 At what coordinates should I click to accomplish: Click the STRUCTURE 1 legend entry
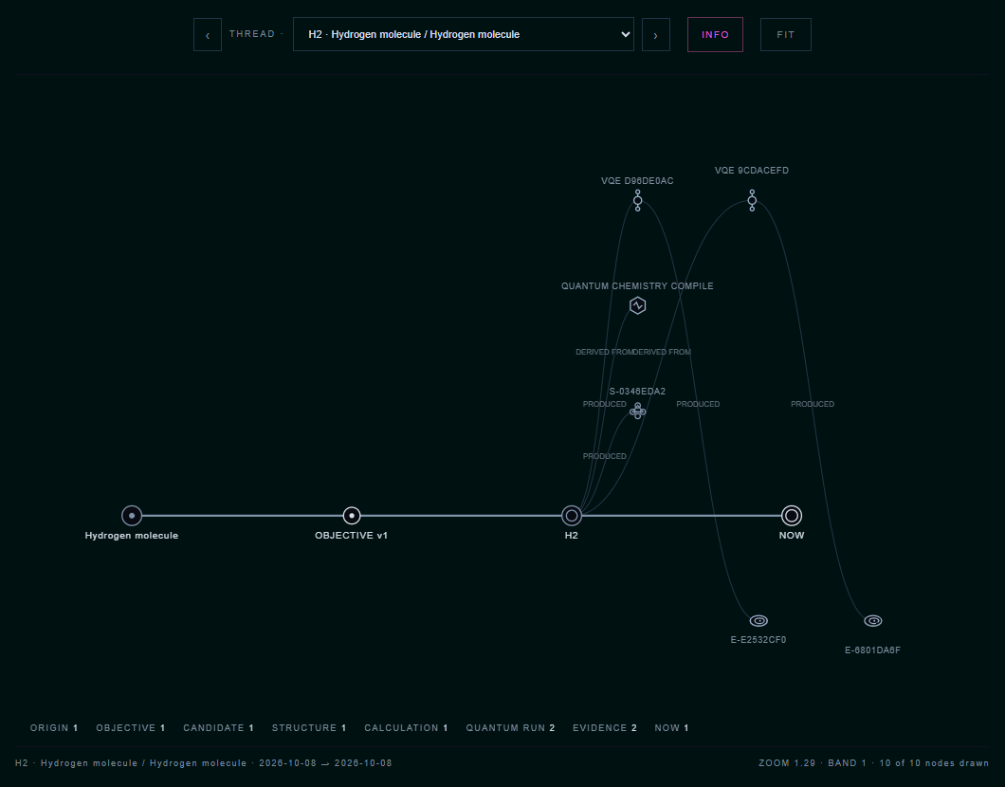coord(309,728)
